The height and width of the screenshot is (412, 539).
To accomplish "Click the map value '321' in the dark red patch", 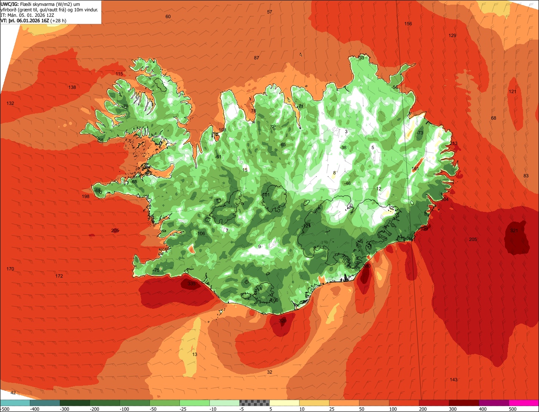I will click(x=514, y=231).
